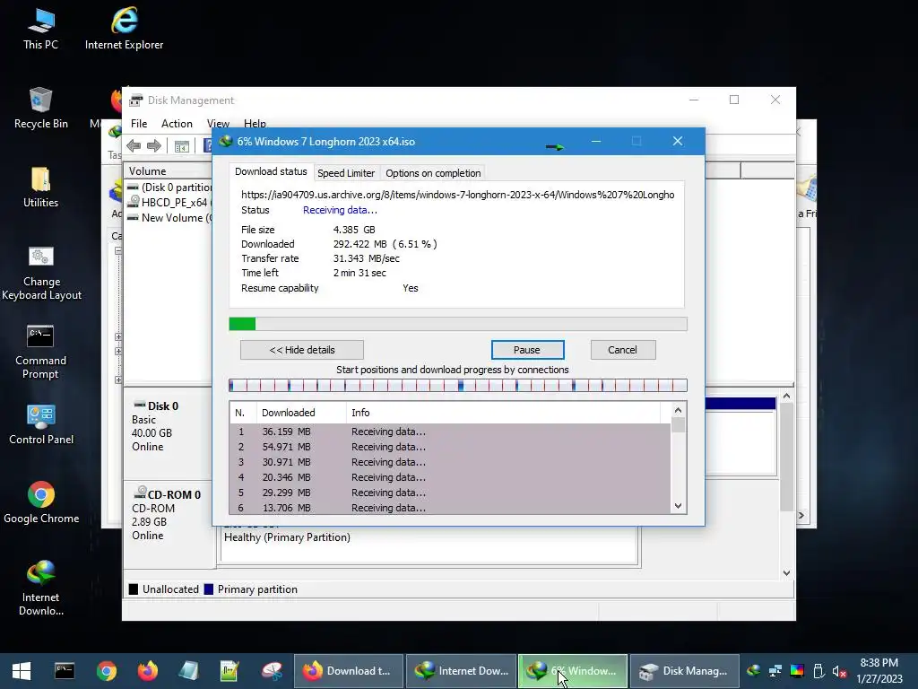
Task: Select connection 2 row with 54.971 MB
Action: (x=450, y=447)
